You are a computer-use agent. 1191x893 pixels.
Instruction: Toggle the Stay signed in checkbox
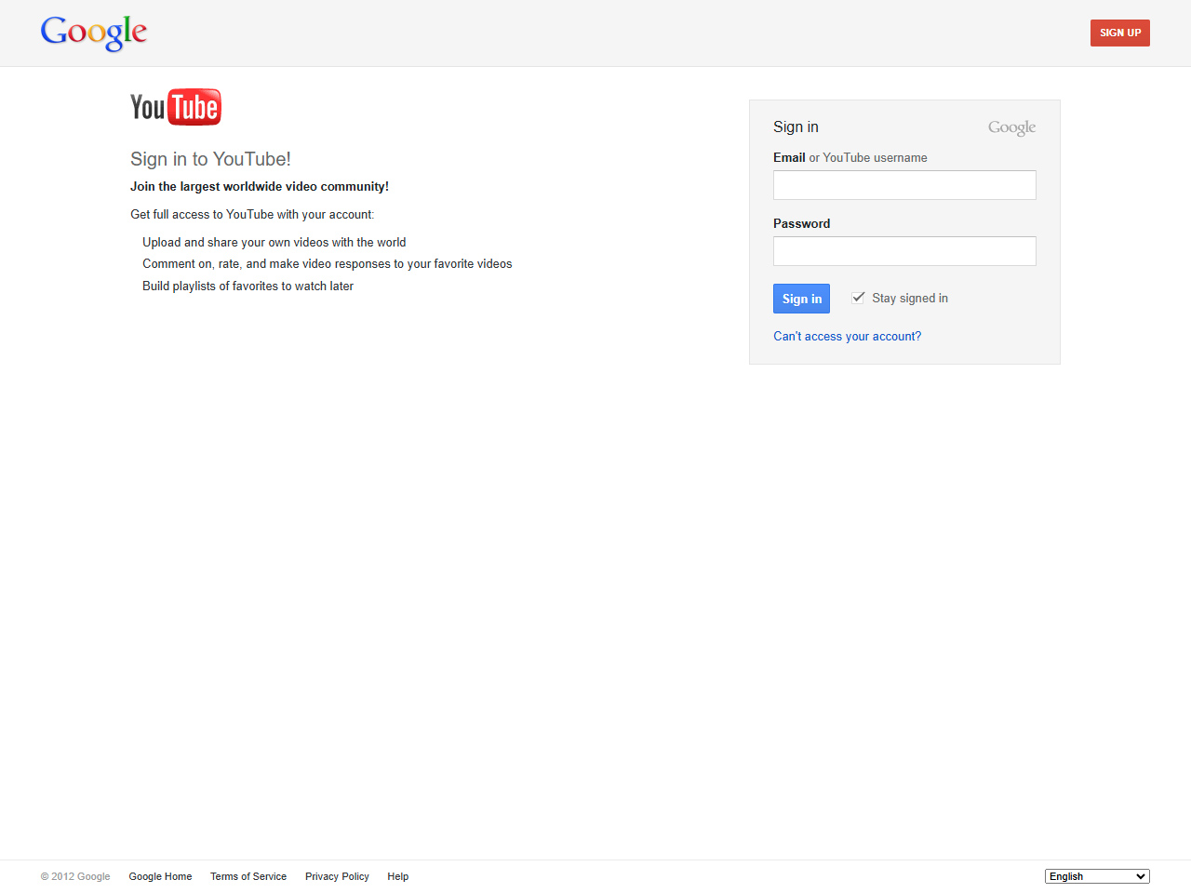point(858,298)
